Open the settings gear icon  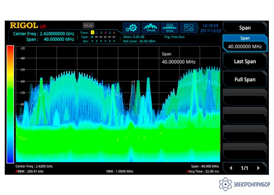[131, 28]
